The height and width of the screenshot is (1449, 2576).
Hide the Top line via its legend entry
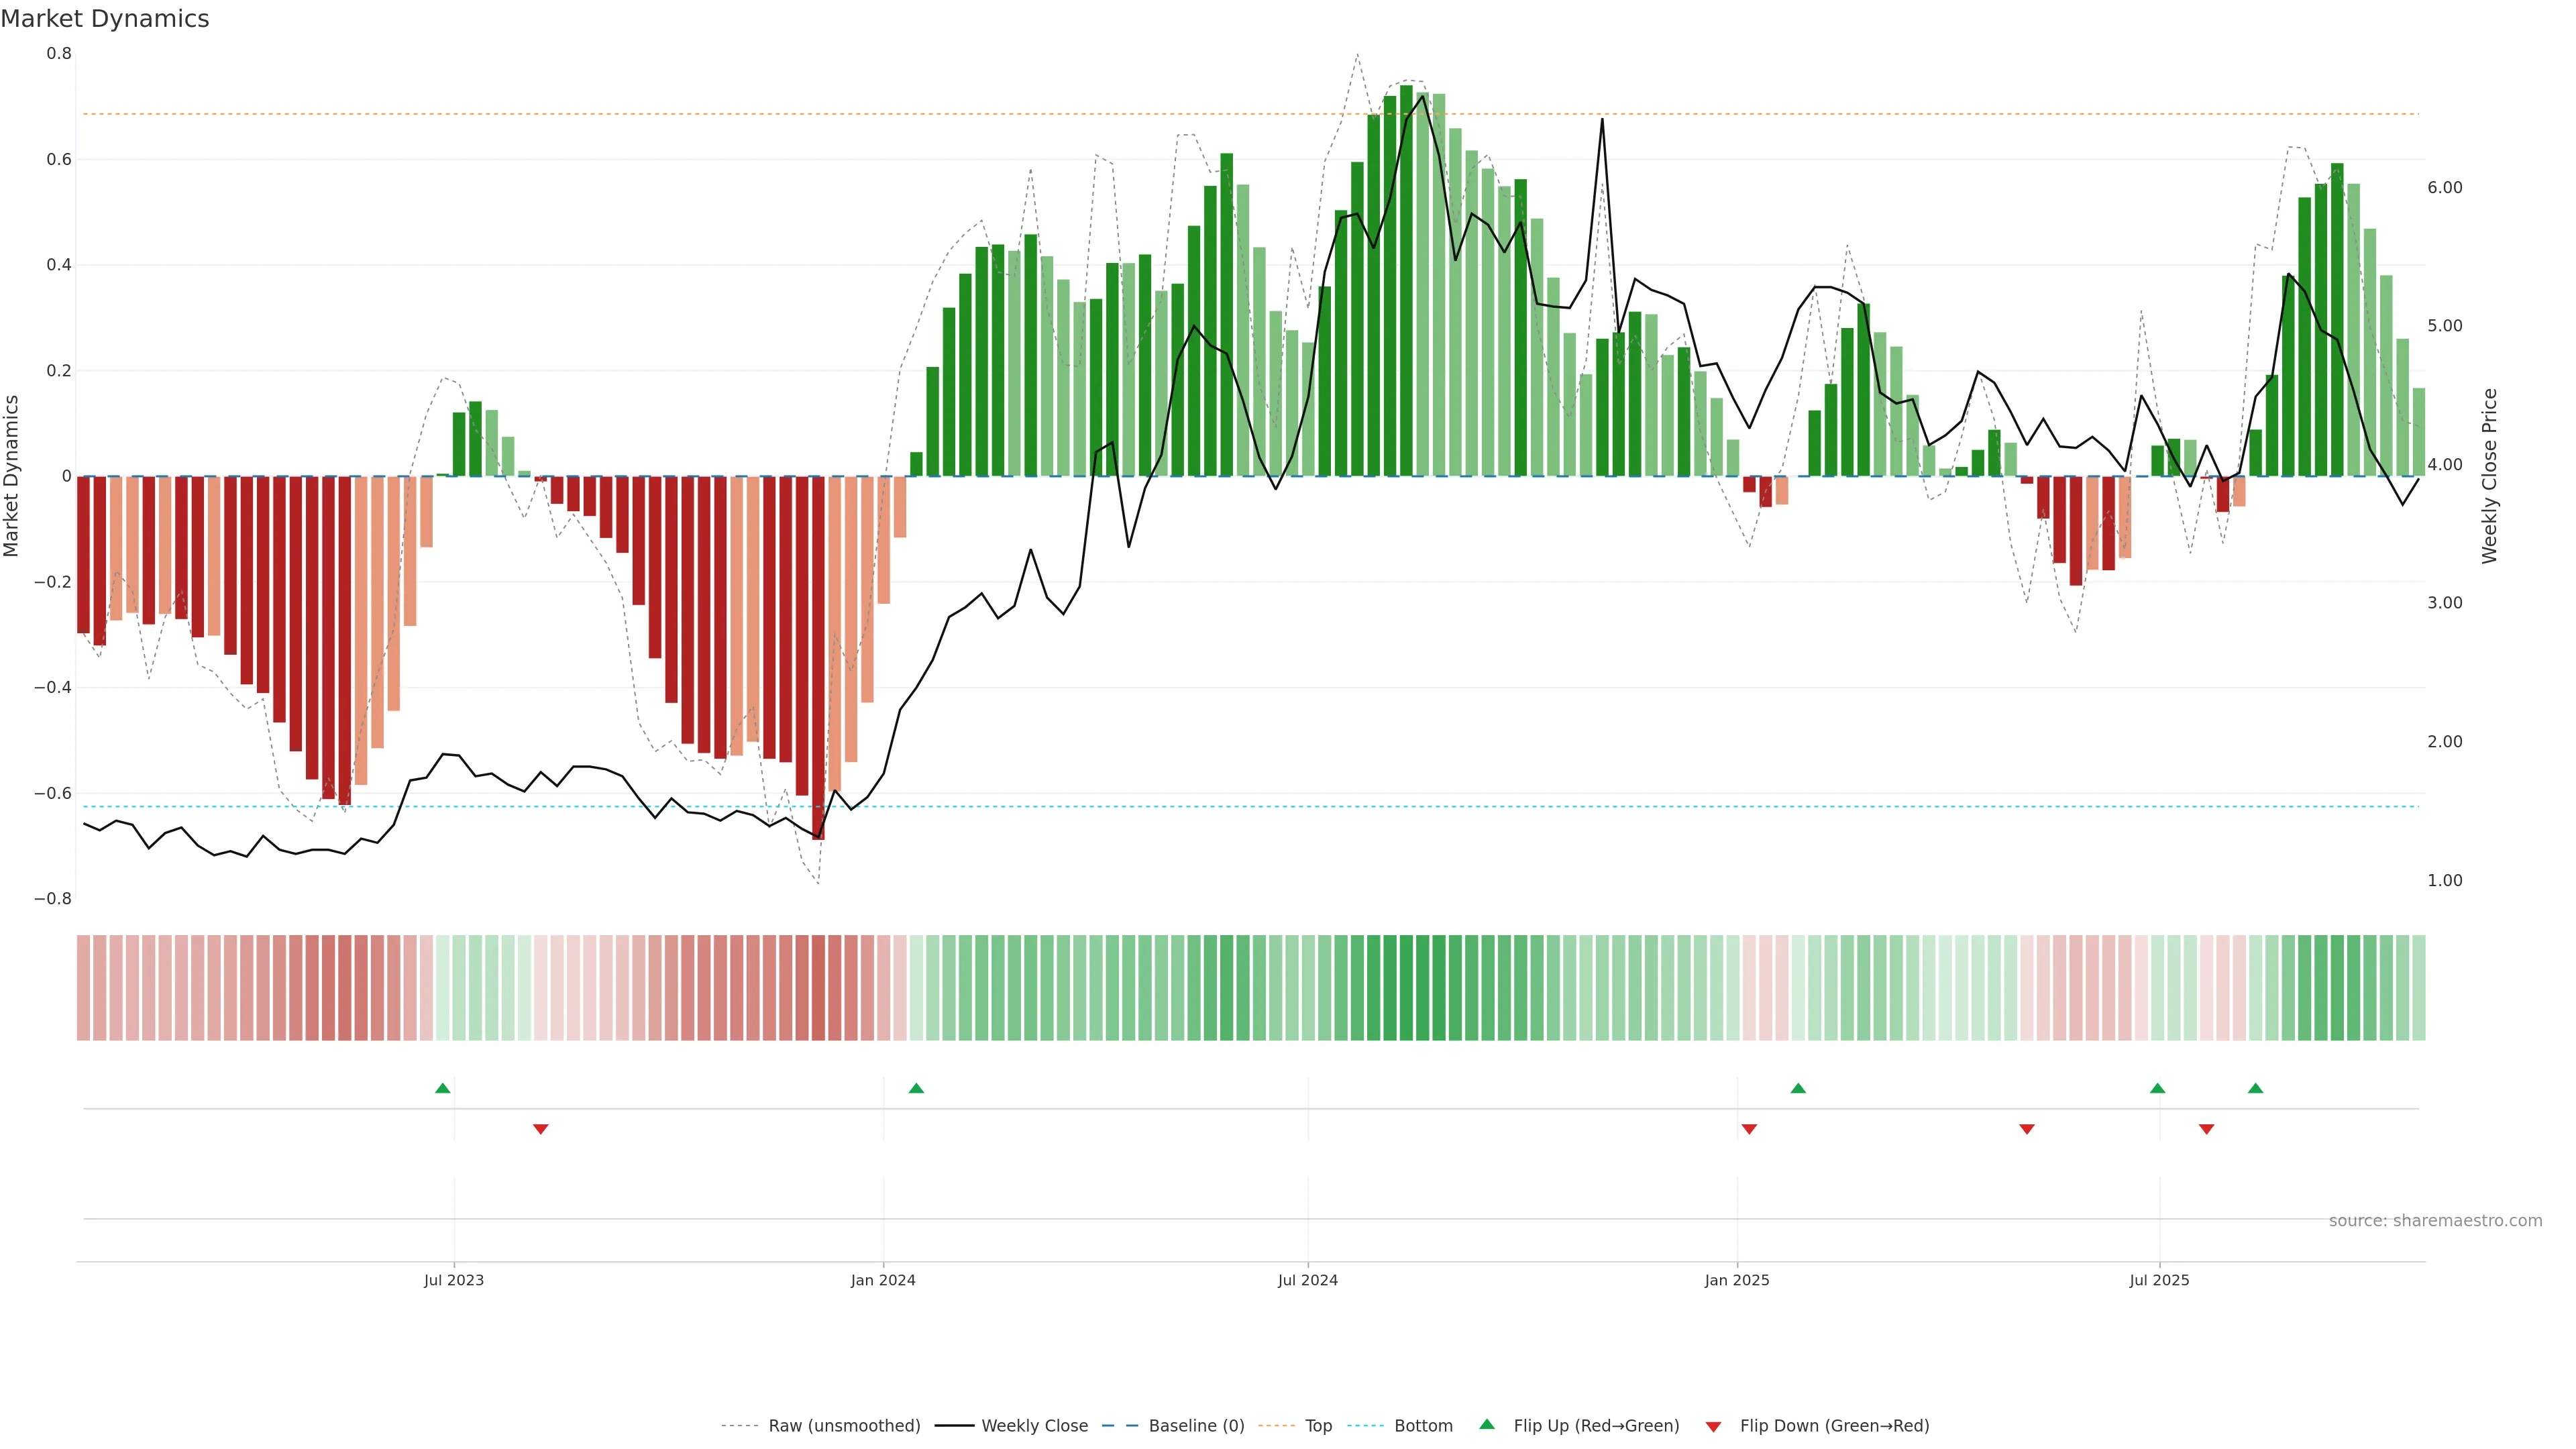[x=1318, y=1426]
